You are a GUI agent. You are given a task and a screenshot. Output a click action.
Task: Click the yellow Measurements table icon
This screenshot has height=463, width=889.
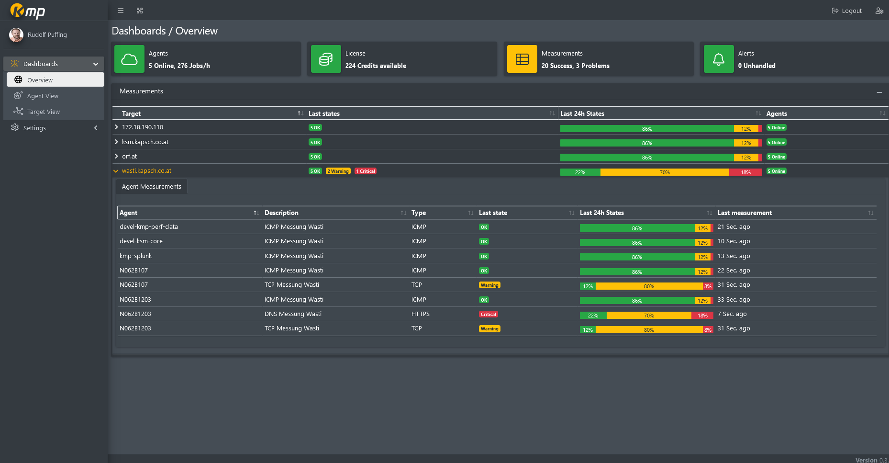(x=522, y=59)
